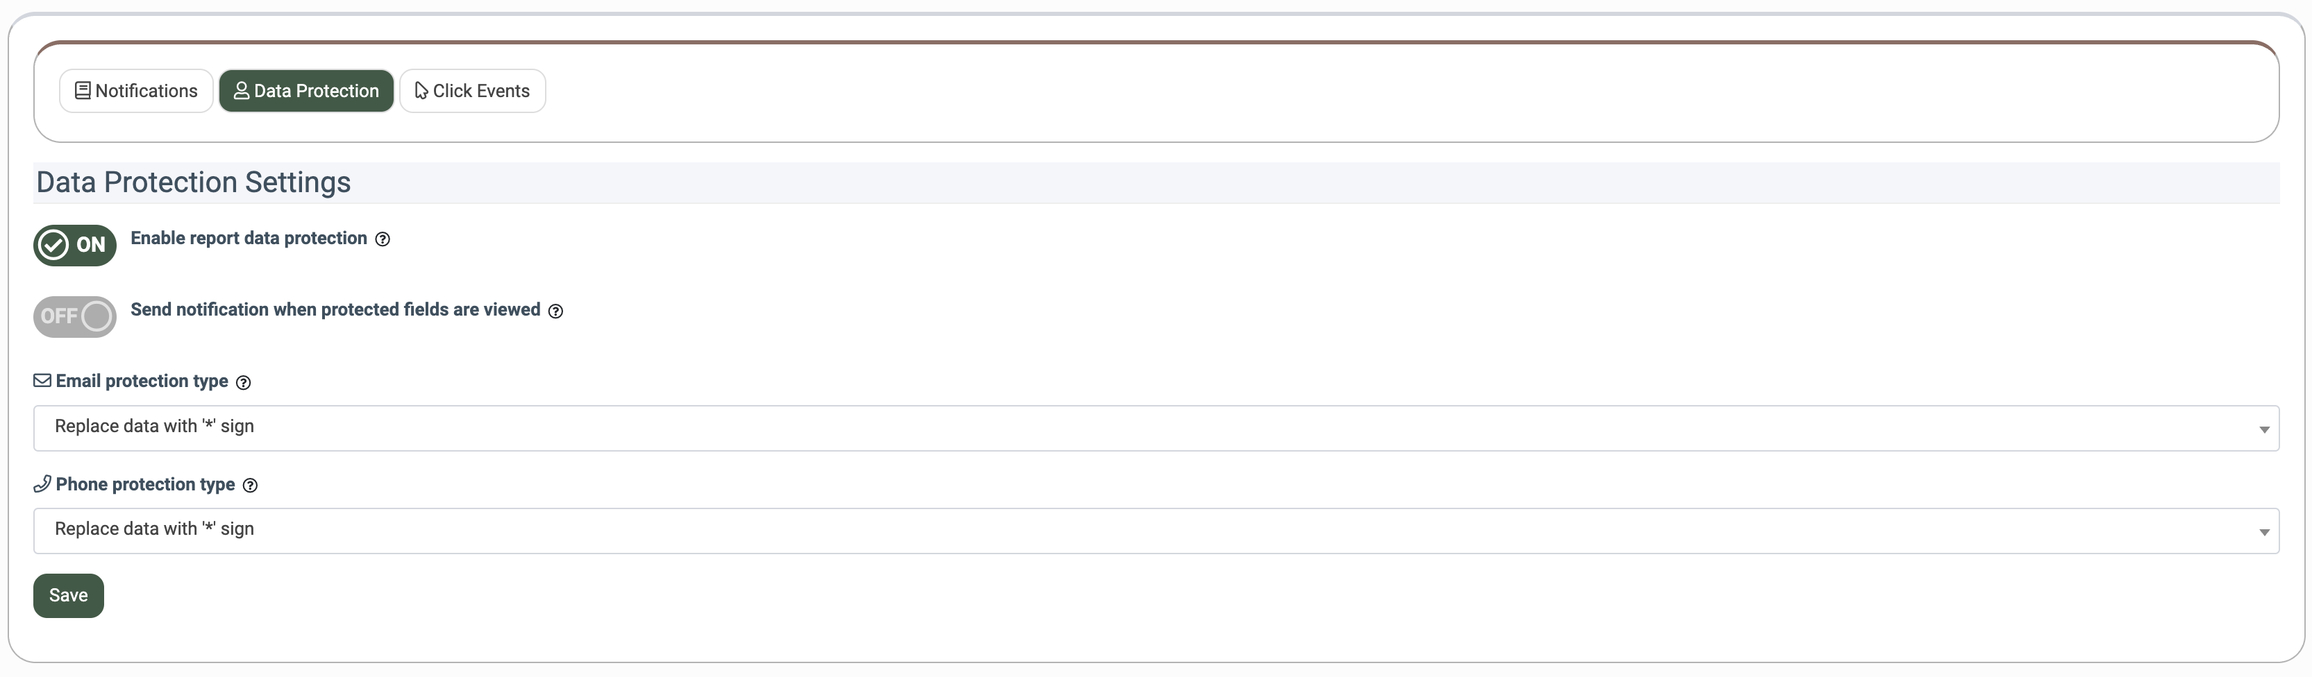Enable the protected fields viewed notification switch

click(74, 316)
